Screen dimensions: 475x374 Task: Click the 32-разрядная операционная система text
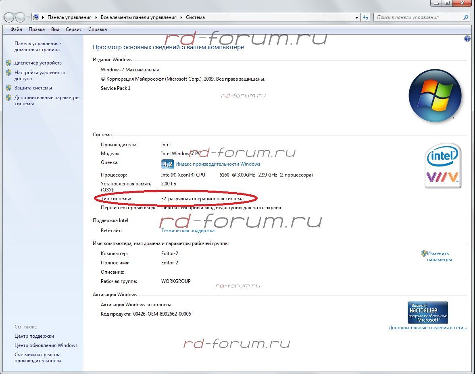[202, 199]
